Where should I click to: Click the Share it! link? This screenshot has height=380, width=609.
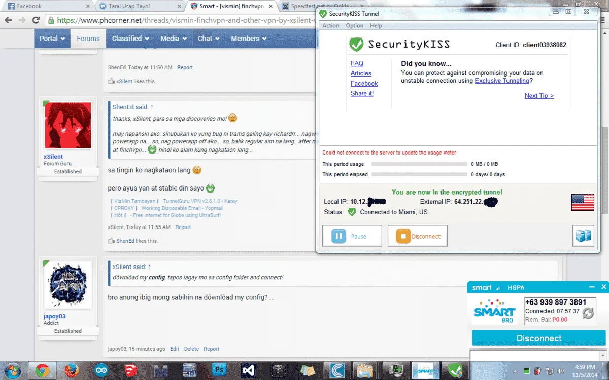(x=362, y=94)
